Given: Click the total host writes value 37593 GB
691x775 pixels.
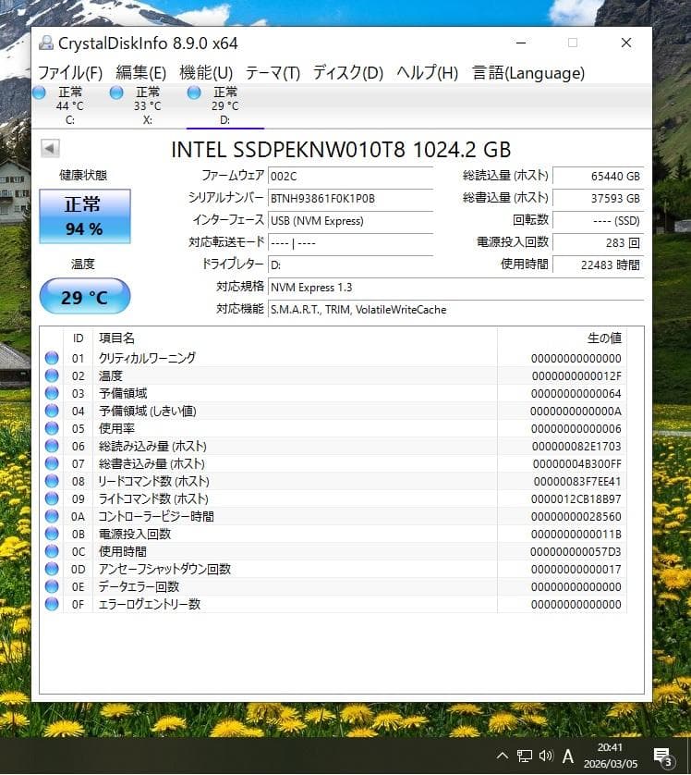Looking at the screenshot, I should coord(599,198).
